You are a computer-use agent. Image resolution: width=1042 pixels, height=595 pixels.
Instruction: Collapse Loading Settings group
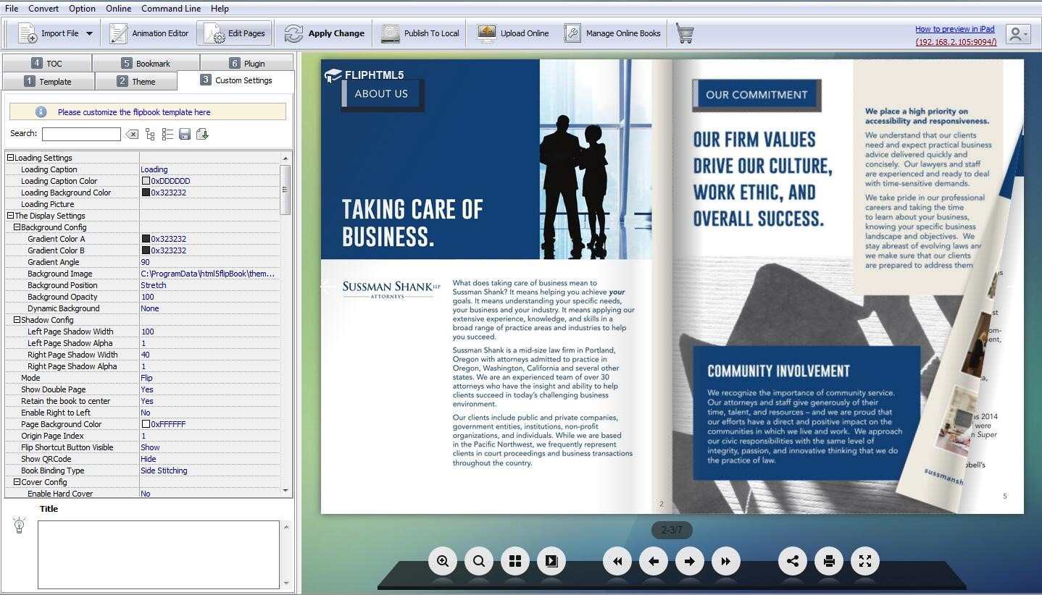tap(10, 158)
